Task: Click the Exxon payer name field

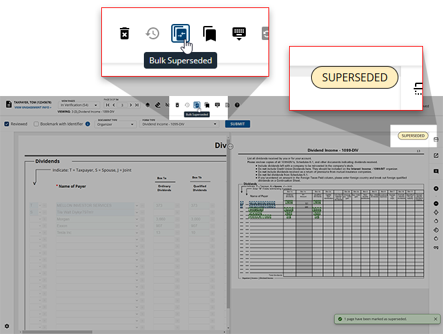Action: [95, 226]
